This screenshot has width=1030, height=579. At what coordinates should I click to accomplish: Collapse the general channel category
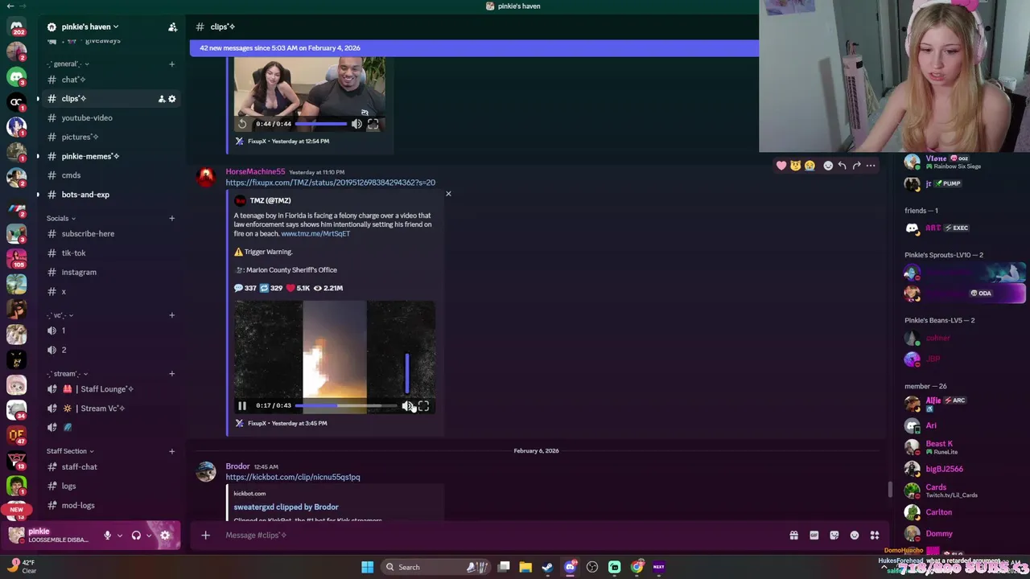pos(68,64)
